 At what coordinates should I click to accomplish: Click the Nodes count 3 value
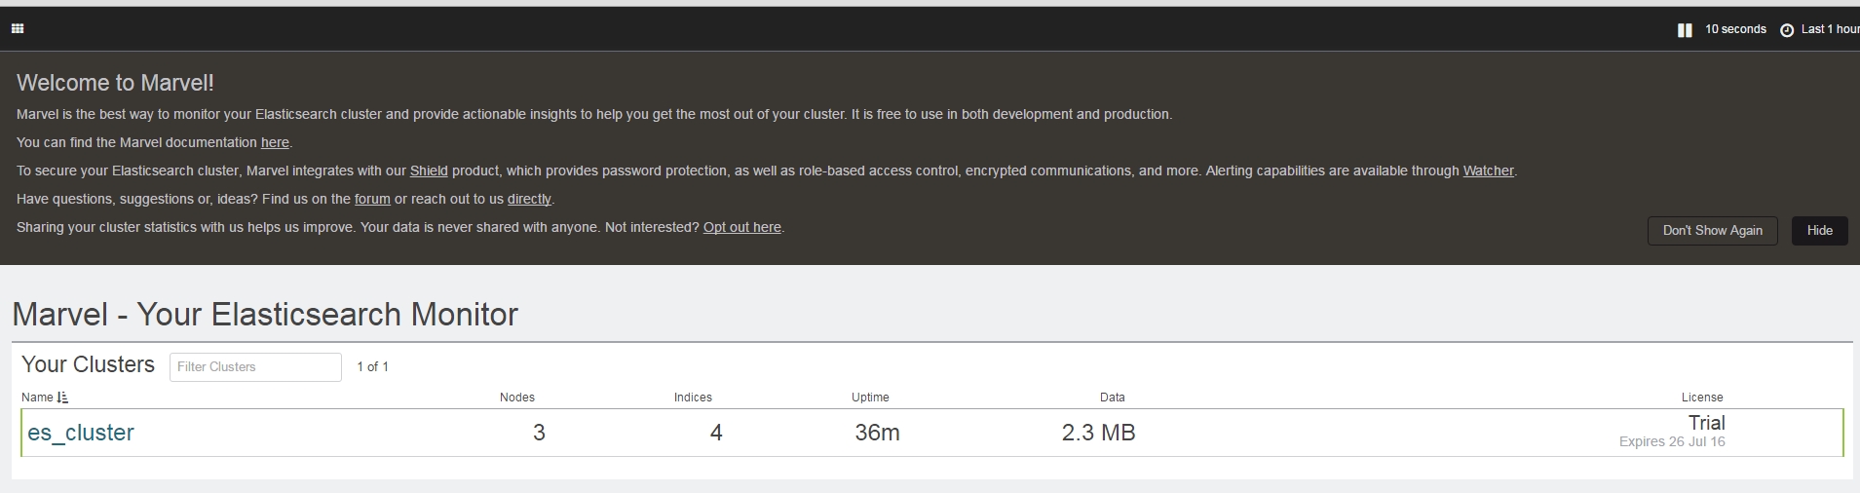tap(539, 433)
